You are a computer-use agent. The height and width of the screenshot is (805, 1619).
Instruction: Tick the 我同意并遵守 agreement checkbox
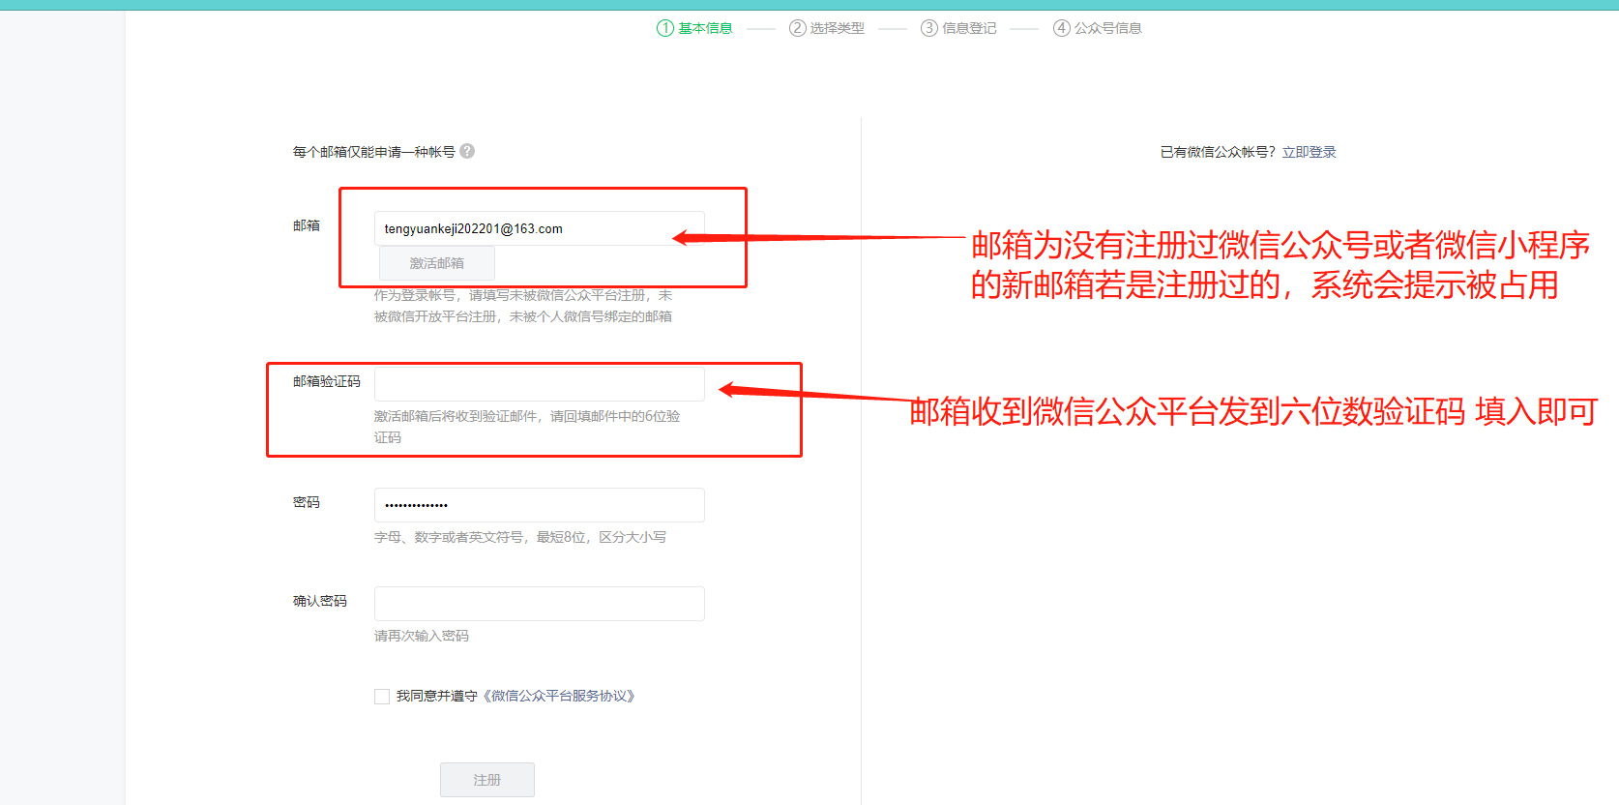point(382,697)
